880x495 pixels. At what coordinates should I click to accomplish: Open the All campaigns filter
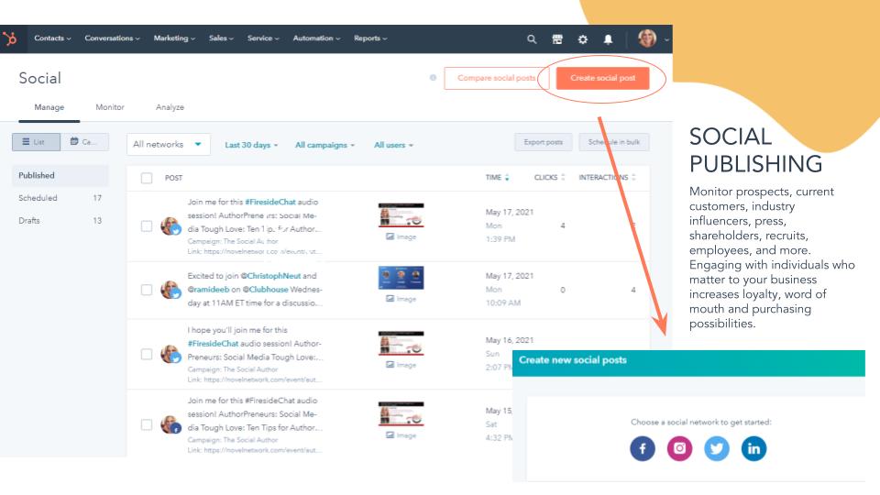pos(324,145)
